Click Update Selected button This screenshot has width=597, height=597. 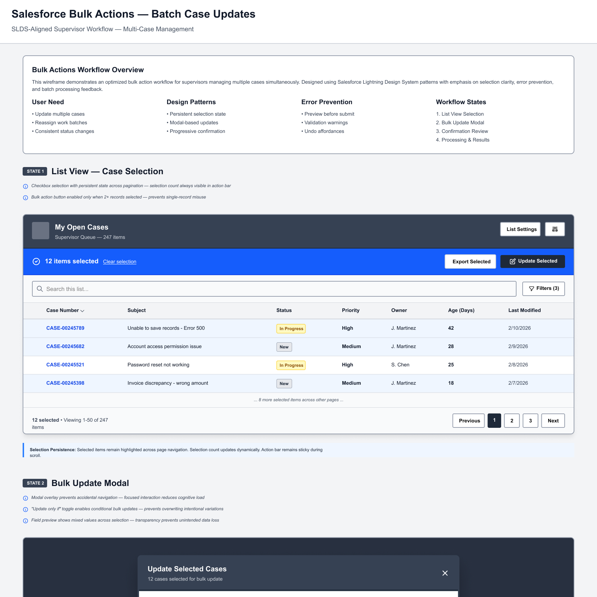point(533,262)
